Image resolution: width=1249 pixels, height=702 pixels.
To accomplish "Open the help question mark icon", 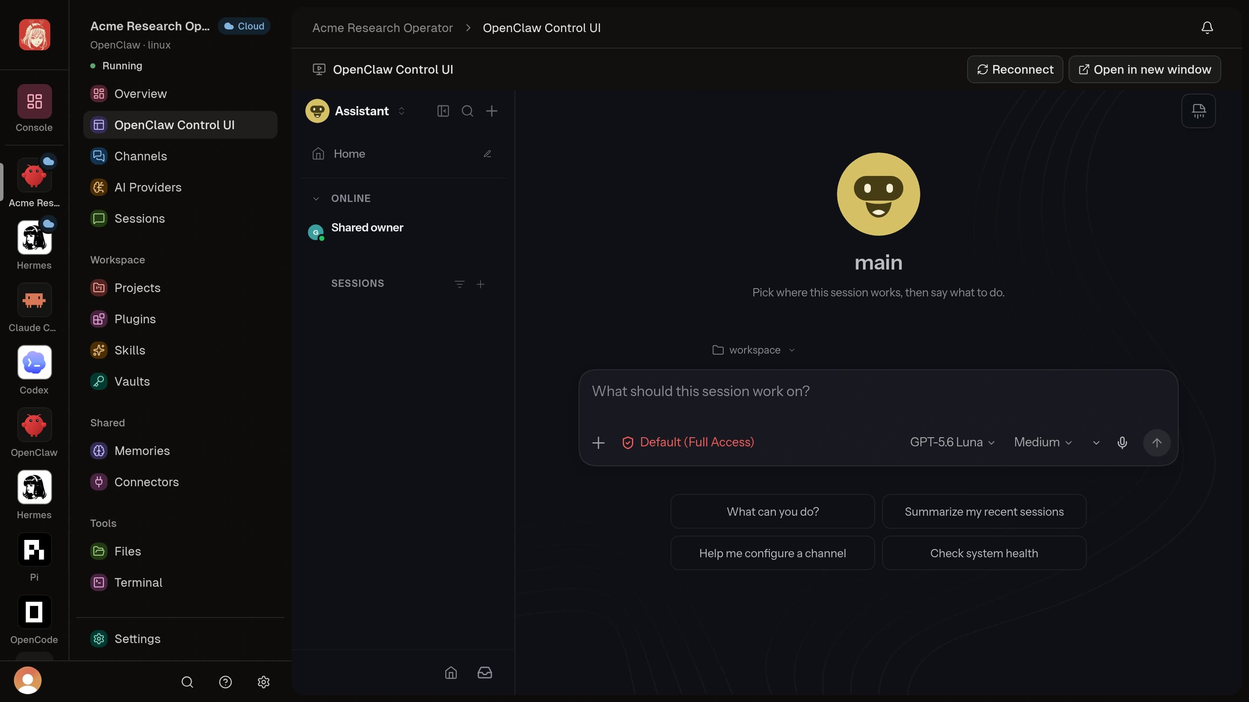I will click(226, 682).
